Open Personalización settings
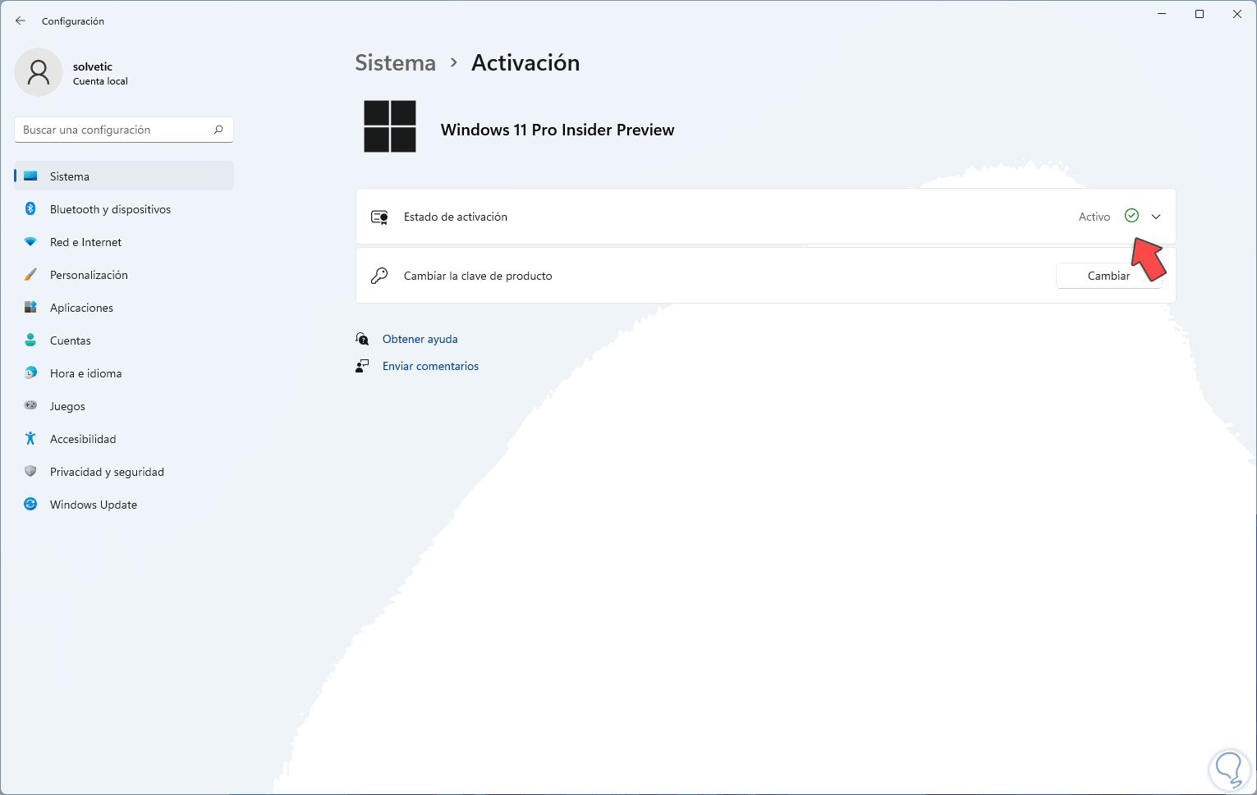This screenshot has height=795, width=1257. [124, 275]
